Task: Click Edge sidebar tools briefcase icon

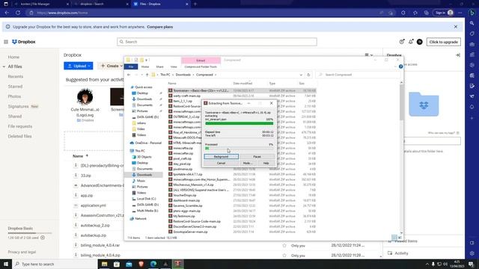Action: 472,44
